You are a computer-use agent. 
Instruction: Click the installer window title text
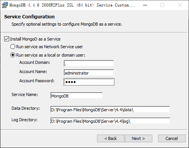pos(72,5)
